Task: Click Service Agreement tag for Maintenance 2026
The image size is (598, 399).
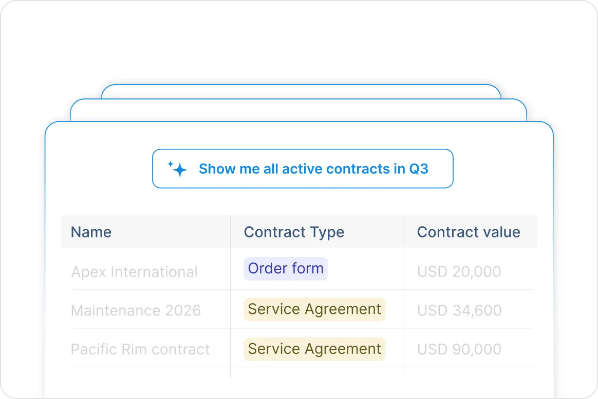Action: (314, 309)
